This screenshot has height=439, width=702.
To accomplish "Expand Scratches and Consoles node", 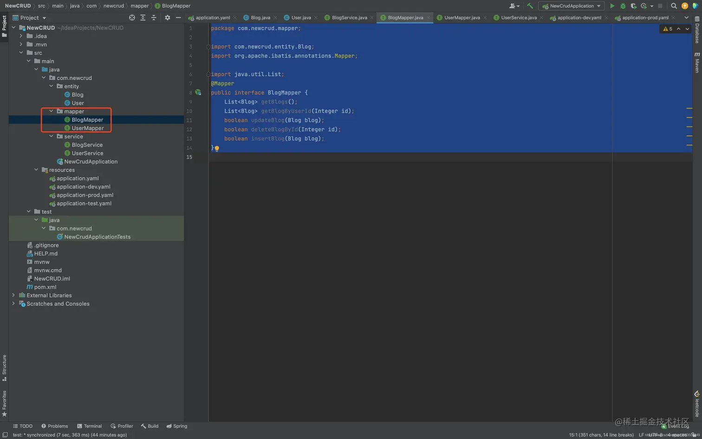I will 13,304.
